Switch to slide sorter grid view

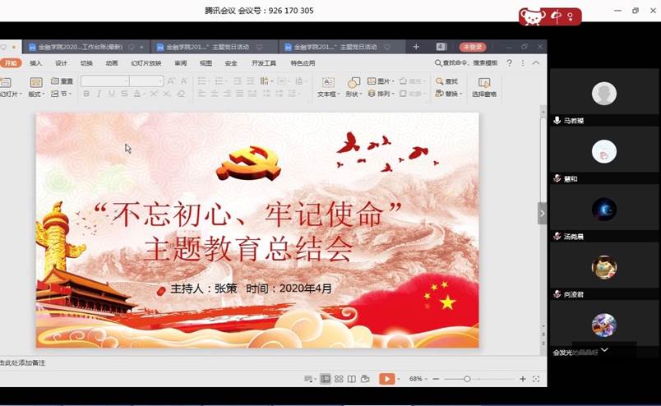coord(339,379)
